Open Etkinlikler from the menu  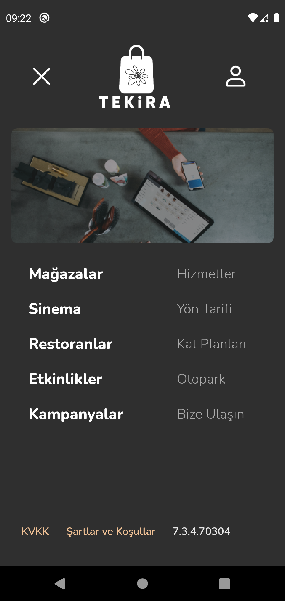coord(65,379)
